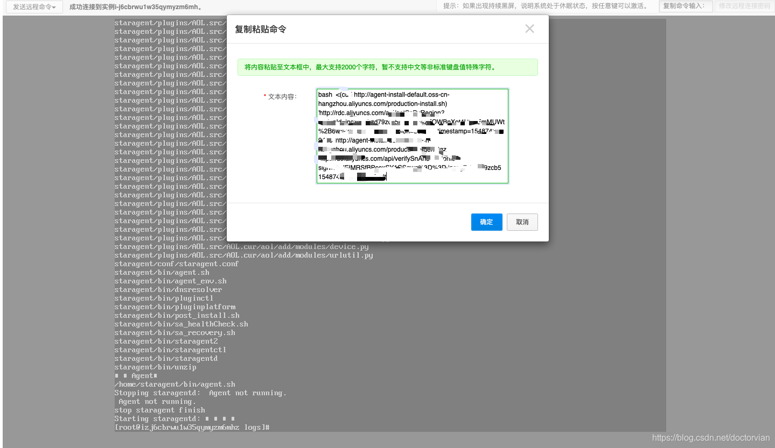The image size is (775, 448).
Task: Click terminal line staragent/bin/pluginctl
Action: (x=164, y=298)
